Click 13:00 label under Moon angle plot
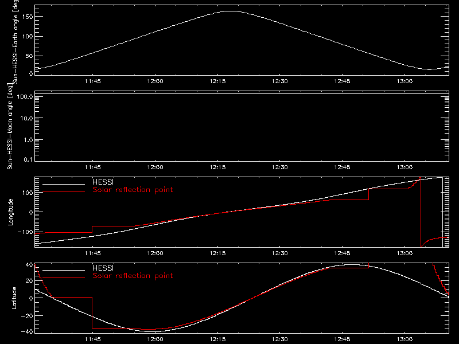The image size is (459, 344). pyautogui.click(x=404, y=167)
